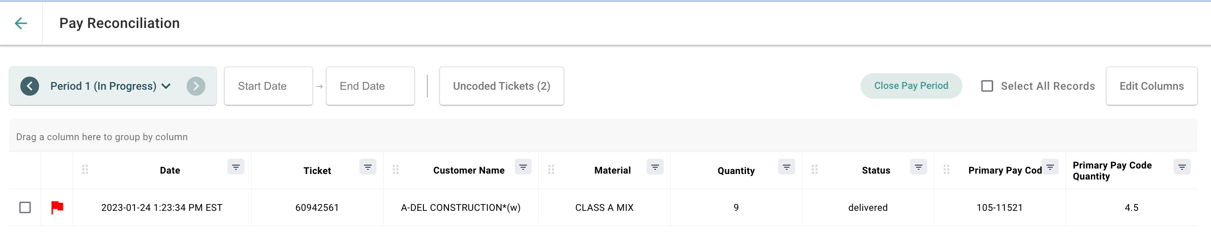Click the red flag on ticket 60942561
This screenshot has height=243, width=1211.
[x=57, y=207]
